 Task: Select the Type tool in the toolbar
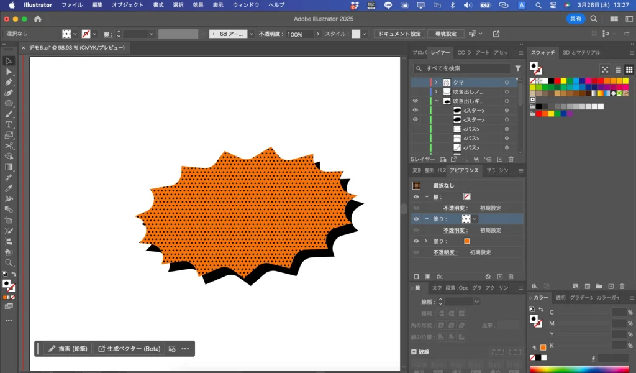point(9,124)
